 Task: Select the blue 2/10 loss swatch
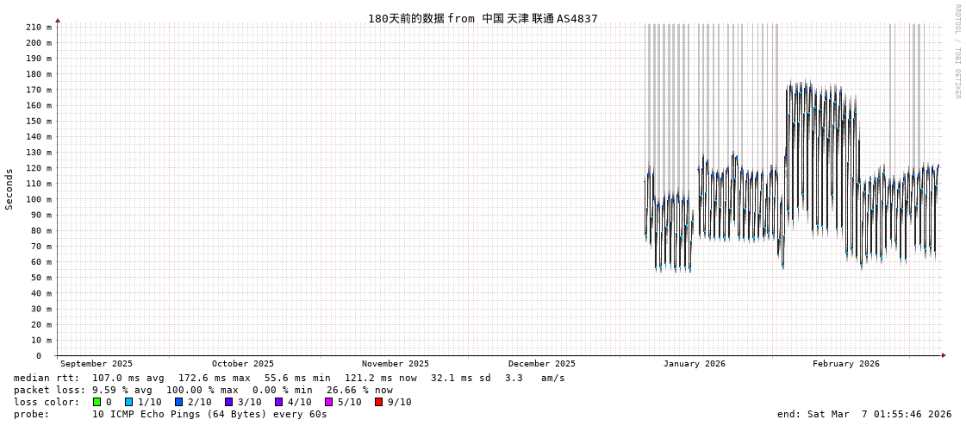pyautogui.click(x=178, y=402)
